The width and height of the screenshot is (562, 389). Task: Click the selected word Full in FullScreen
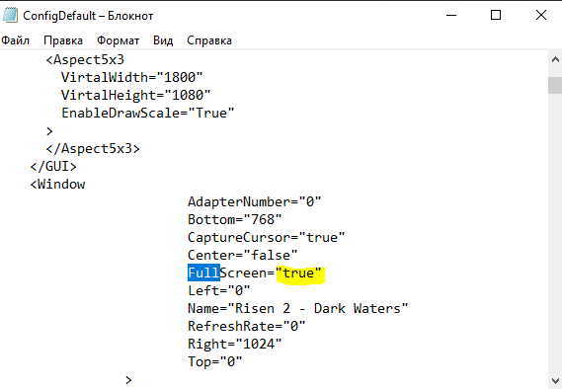(203, 273)
